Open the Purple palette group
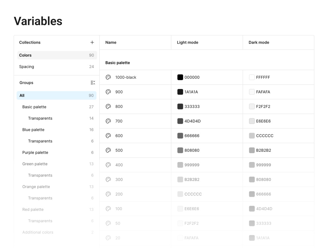 (57, 152)
